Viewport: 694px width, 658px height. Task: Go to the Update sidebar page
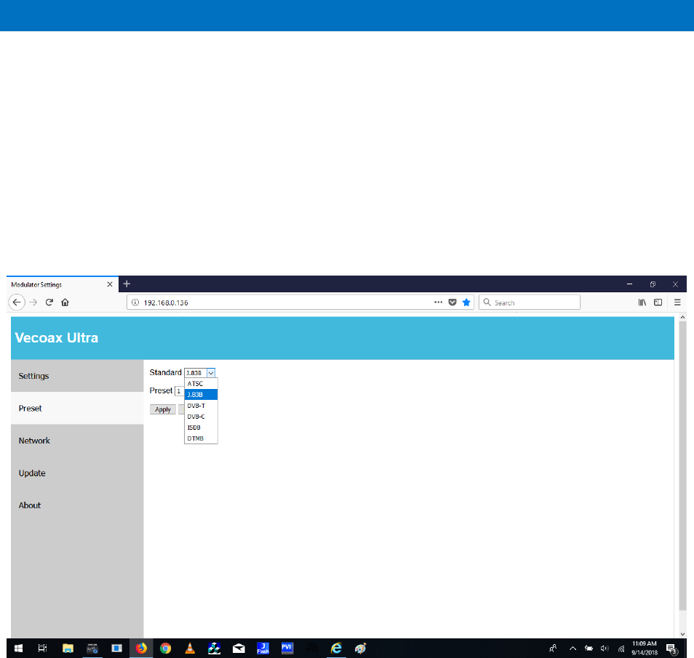coord(77,473)
